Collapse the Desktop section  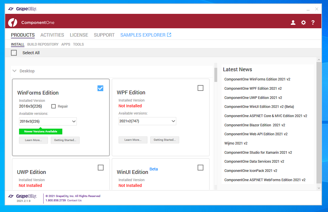pos(14,71)
